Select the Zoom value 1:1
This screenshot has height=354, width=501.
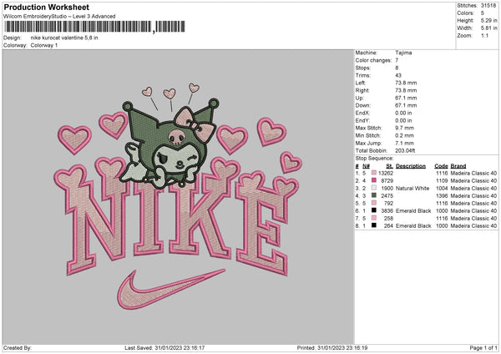[484, 35]
